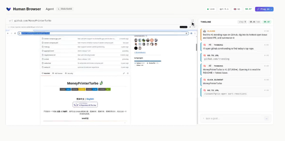This screenshot has height=141, width=285.
Task: Click the Dockerfile language label
Action: tap(153, 63)
